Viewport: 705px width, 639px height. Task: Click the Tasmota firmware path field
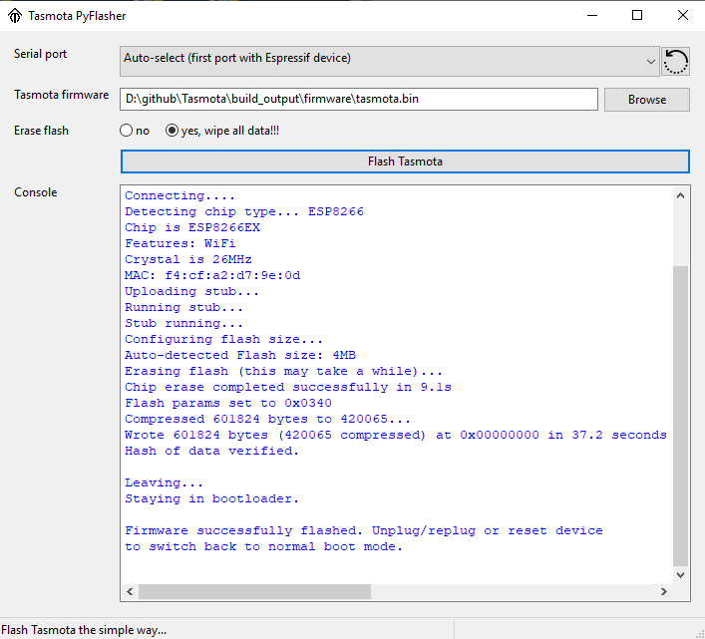point(359,100)
